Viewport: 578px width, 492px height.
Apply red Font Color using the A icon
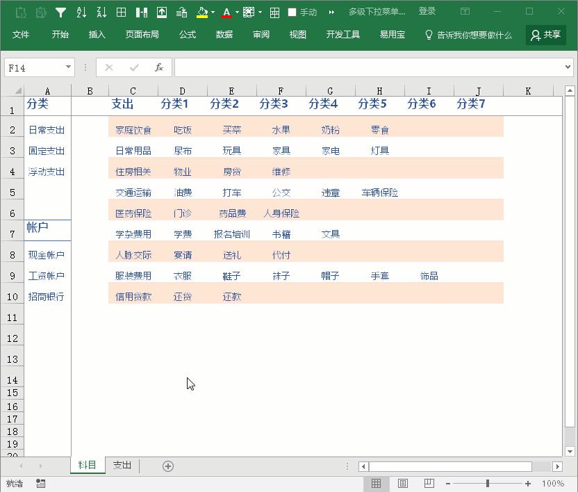pyautogui.click(x=226, y=11)
